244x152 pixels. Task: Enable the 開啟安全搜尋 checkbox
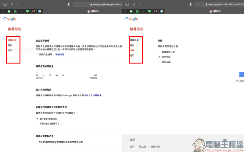[x=37, y=55]
